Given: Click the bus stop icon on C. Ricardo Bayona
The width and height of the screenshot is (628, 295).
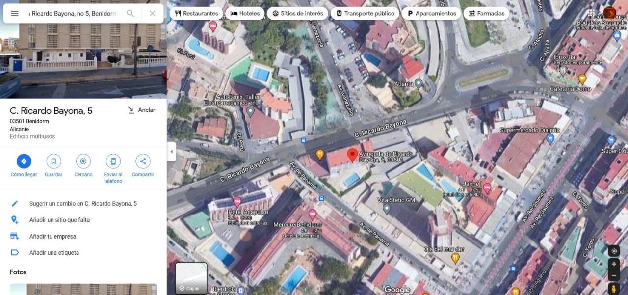Looking at the screenshot, I should [303, 140].
